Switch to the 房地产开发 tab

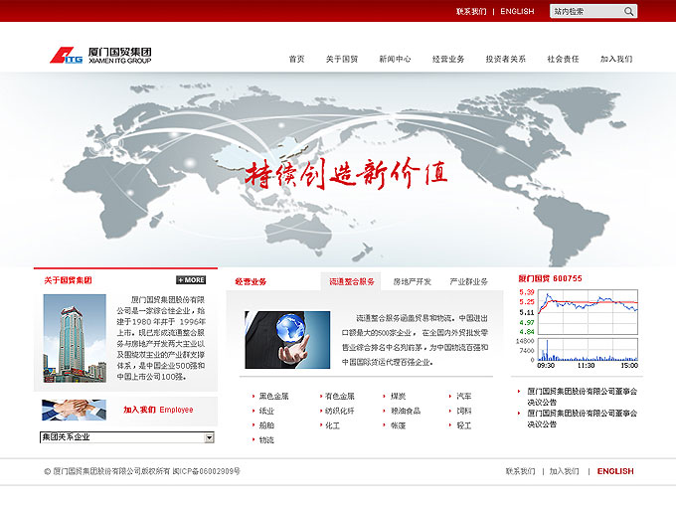point(412,281)
